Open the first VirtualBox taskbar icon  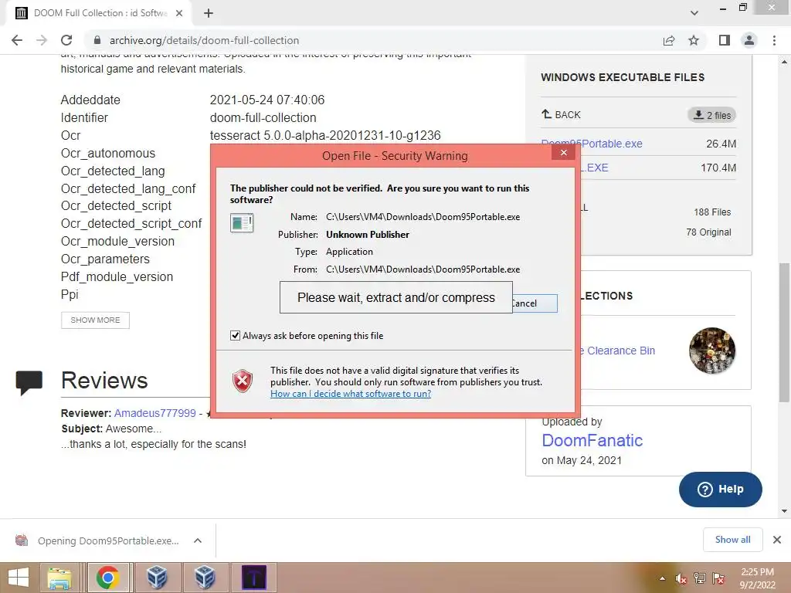click(x=157, y=578)
